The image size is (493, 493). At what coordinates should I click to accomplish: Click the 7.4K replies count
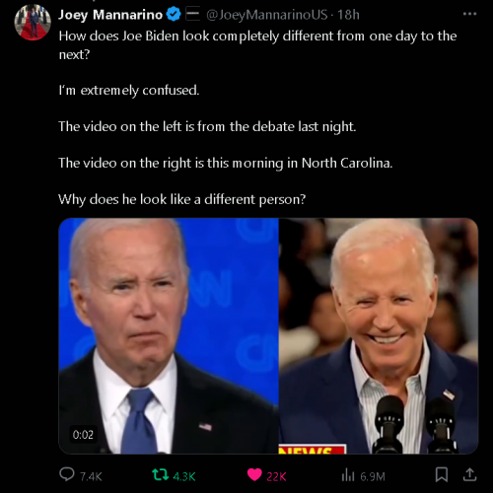point(91,476)
